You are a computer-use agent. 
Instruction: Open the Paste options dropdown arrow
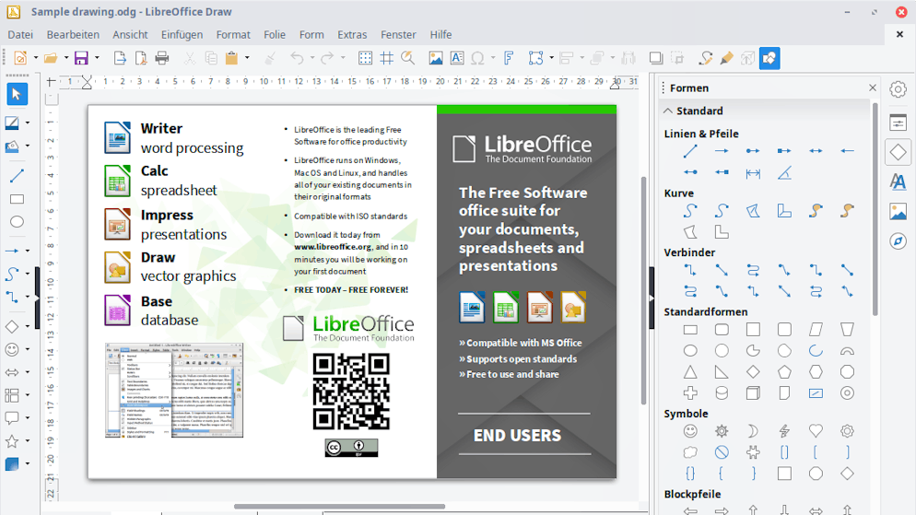(x=247, y=58)
